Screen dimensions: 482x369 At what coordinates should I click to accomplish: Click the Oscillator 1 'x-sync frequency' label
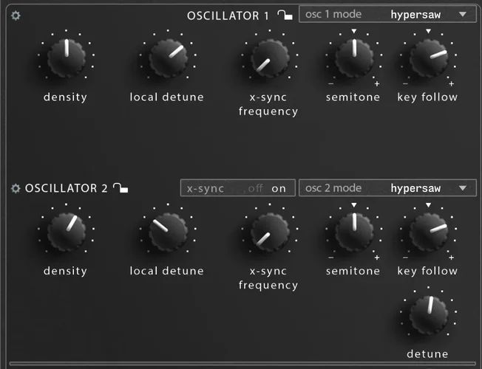pos(268,104)
